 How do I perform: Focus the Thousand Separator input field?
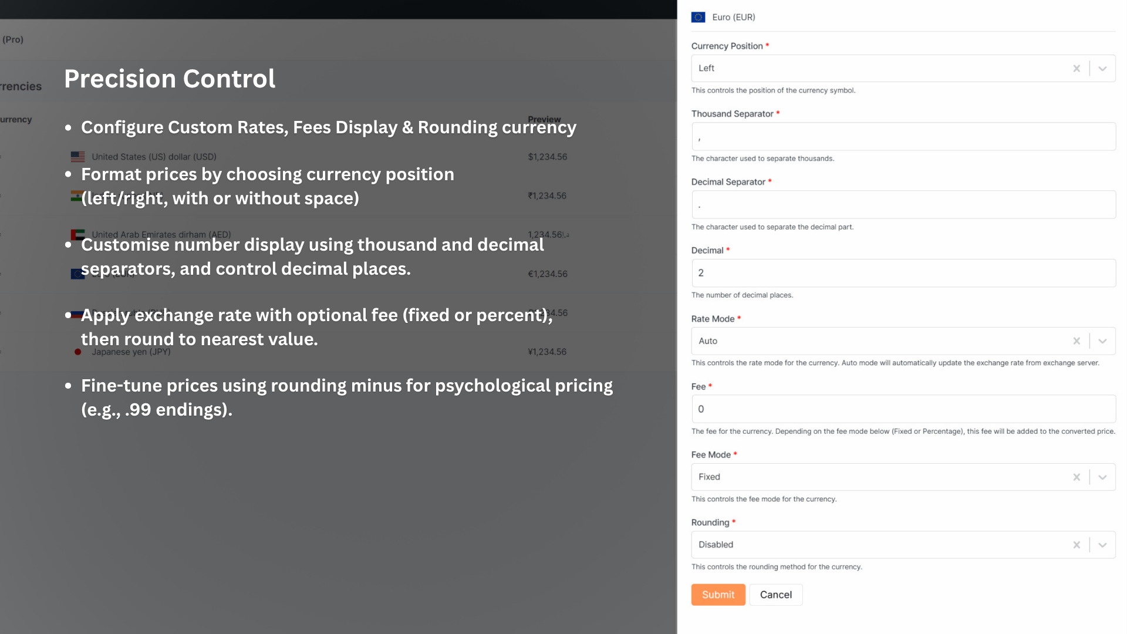click(903, 137)
